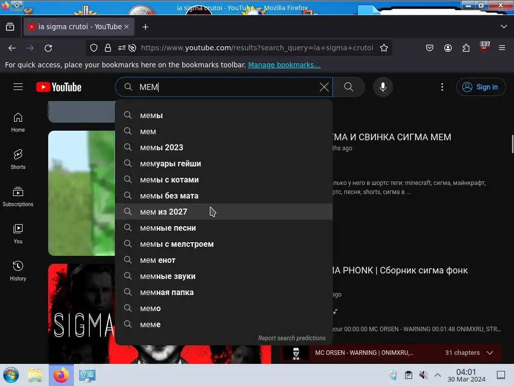Choose suggestion мем из 2027
Screen dimensions: 514x386
click(x=224, y=212)
